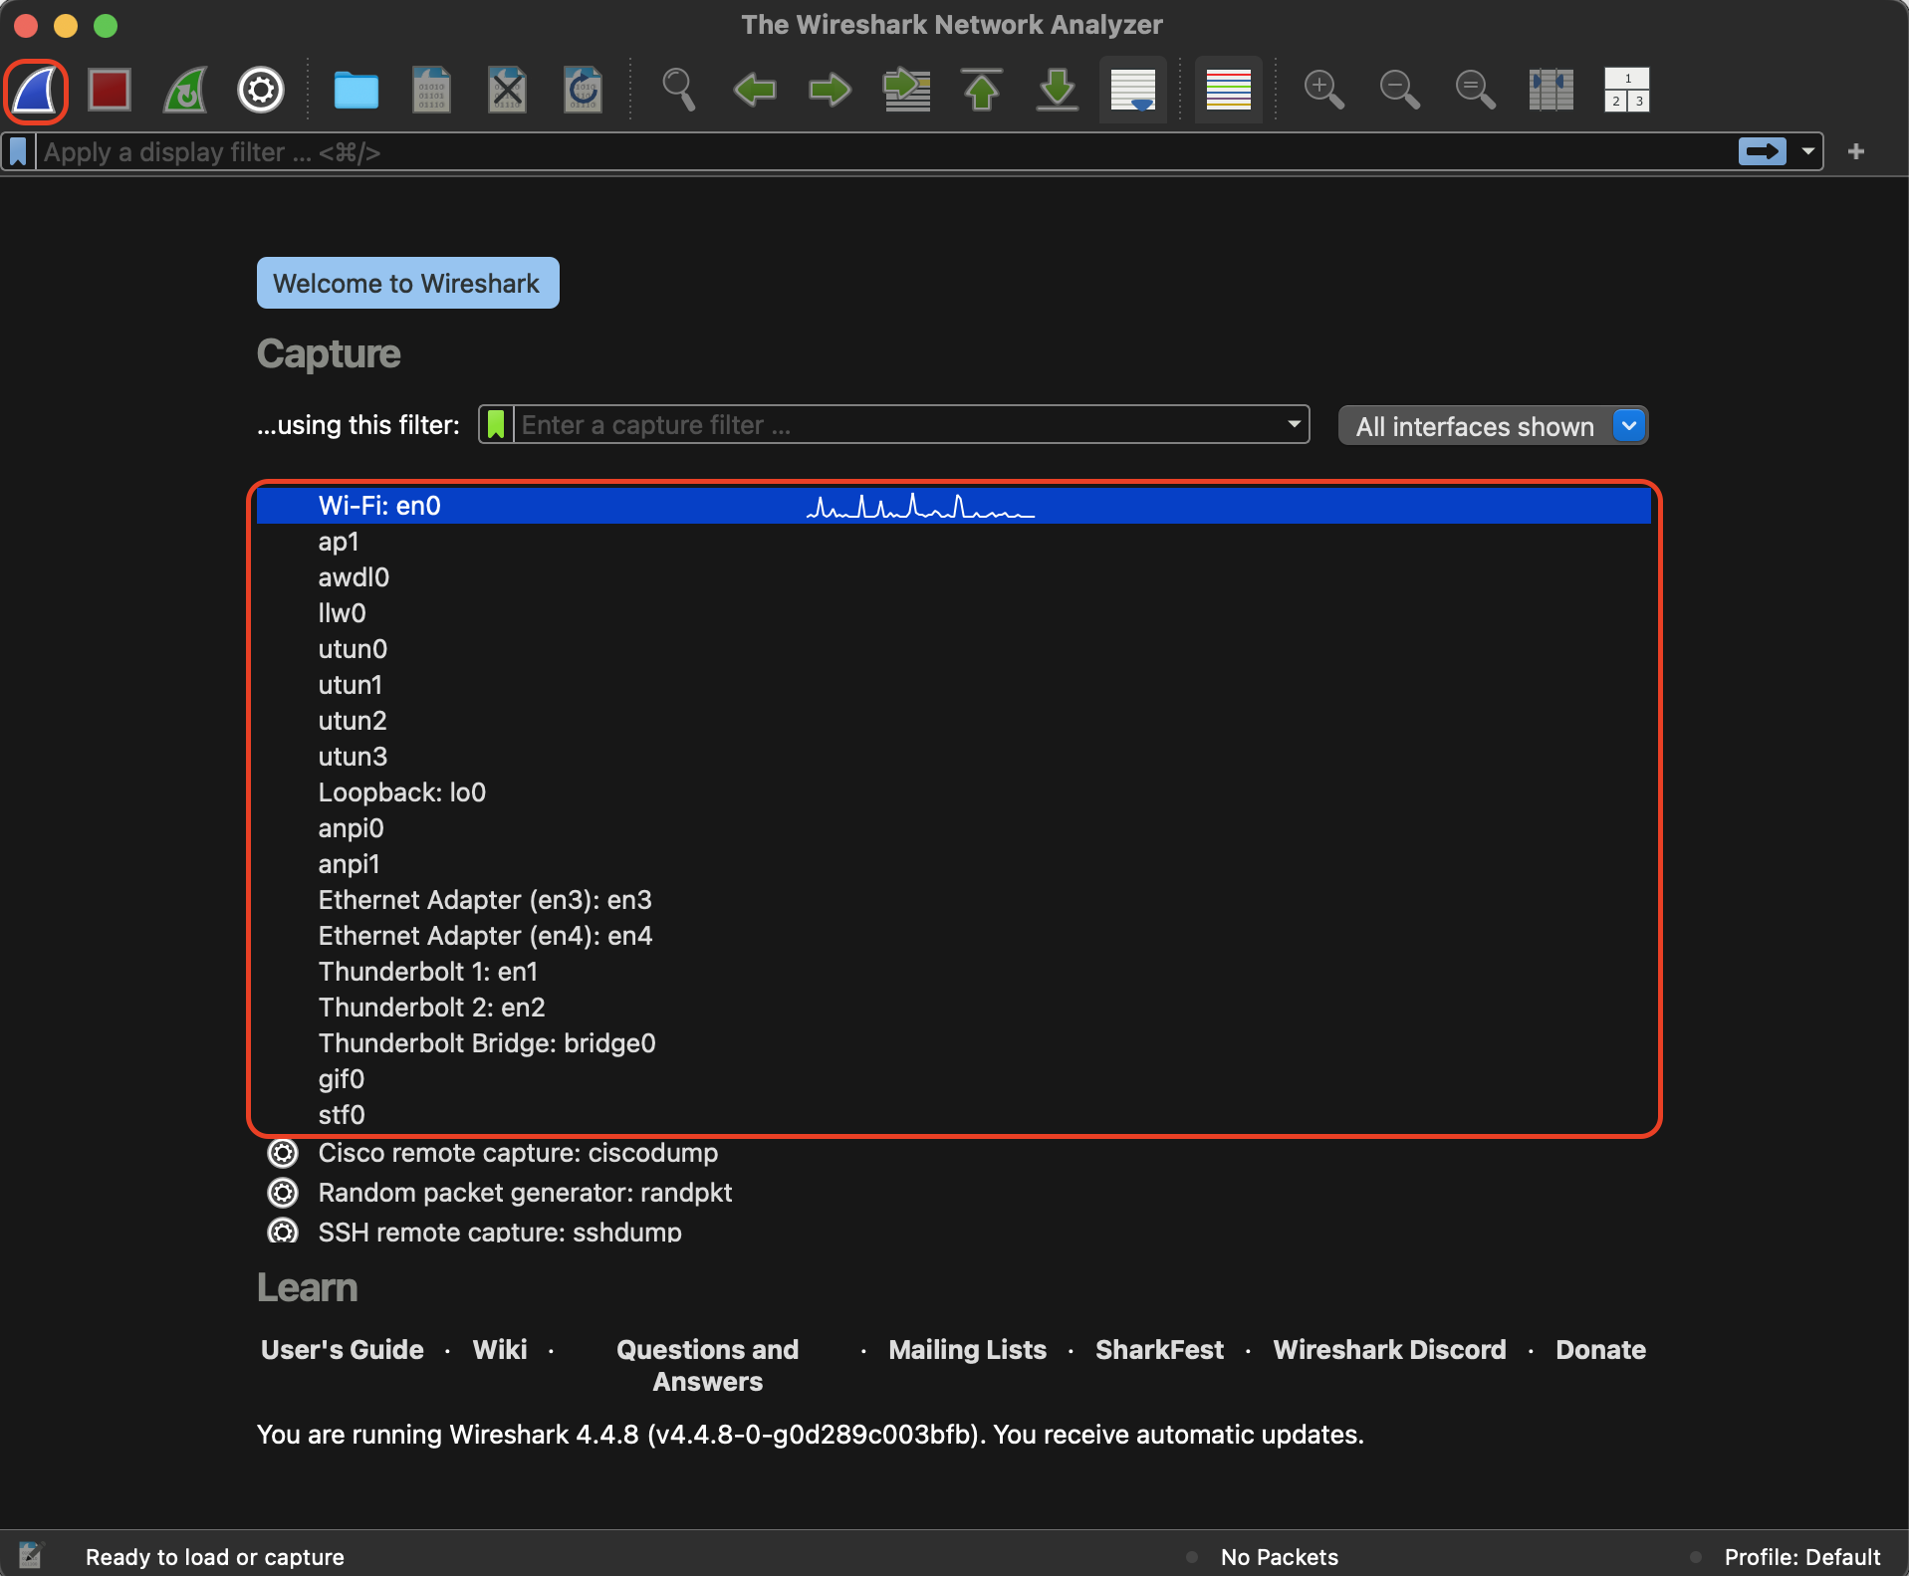
Task: Open the Questions and Answers link
Action: click(x=708, y=1366)
